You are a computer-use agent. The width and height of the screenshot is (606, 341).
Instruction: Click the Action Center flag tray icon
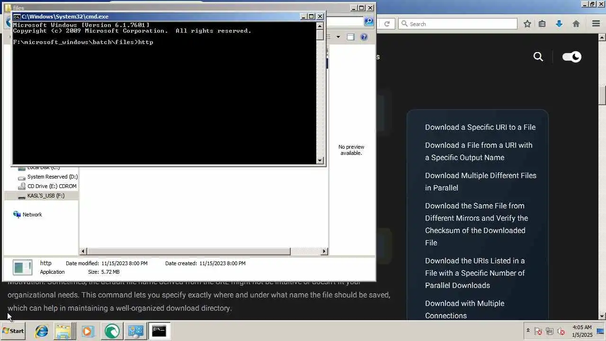(x=538, y=331)
